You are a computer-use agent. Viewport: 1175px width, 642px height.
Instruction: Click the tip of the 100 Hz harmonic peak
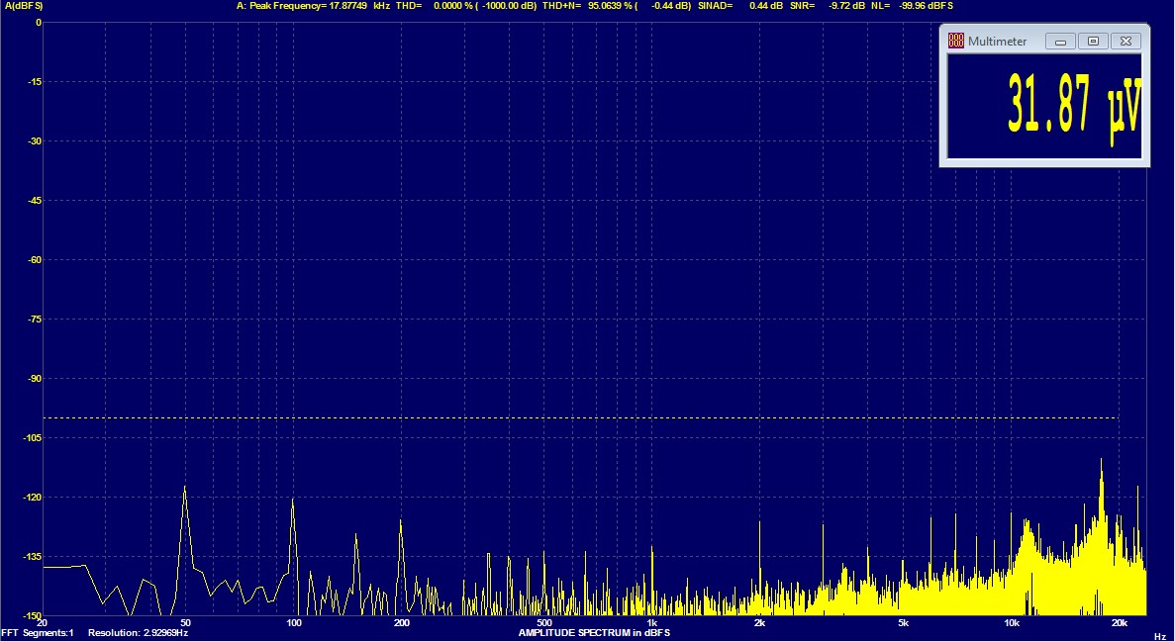pos(292,499)
